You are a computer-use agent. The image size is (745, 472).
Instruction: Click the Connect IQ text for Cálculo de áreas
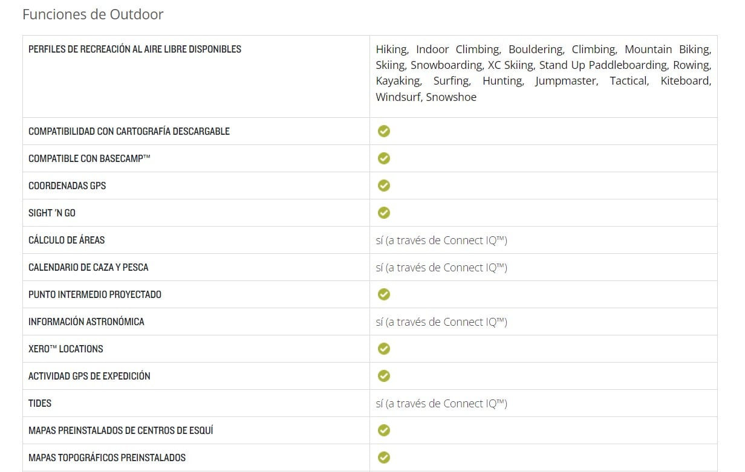pyautogui.click(x=441, y=240)
